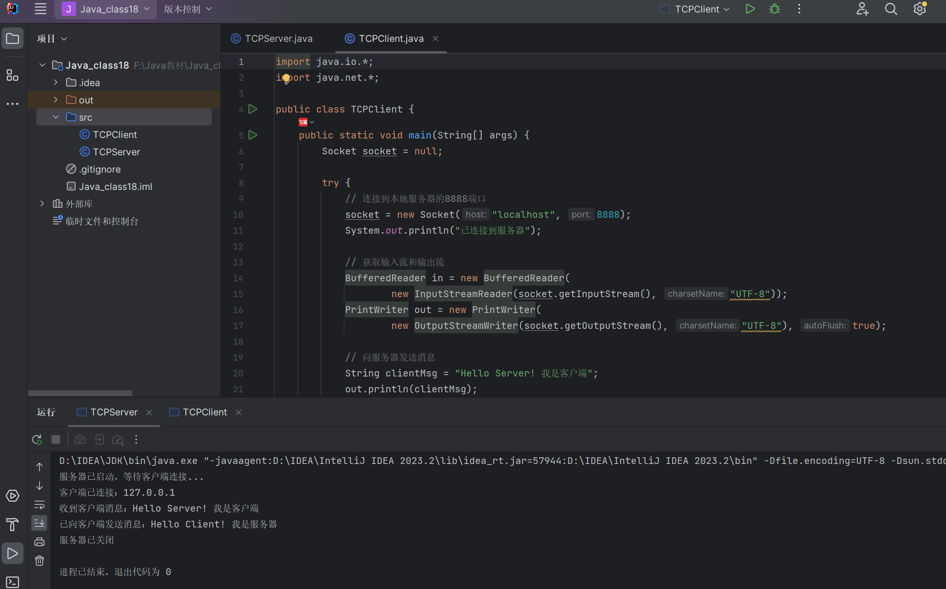Open TCPServer class in project tree
This screenshot has width=946, height=589.
point(116,152)
